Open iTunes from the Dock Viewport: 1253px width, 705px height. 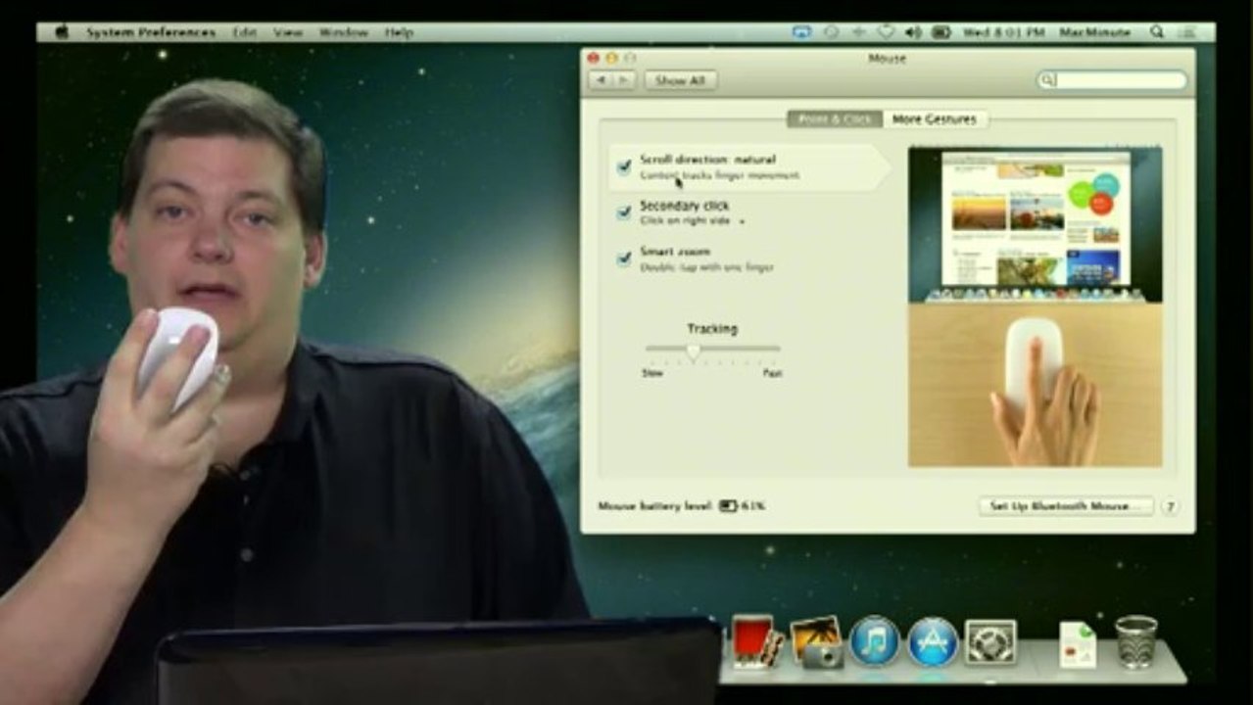coord(875,641)
